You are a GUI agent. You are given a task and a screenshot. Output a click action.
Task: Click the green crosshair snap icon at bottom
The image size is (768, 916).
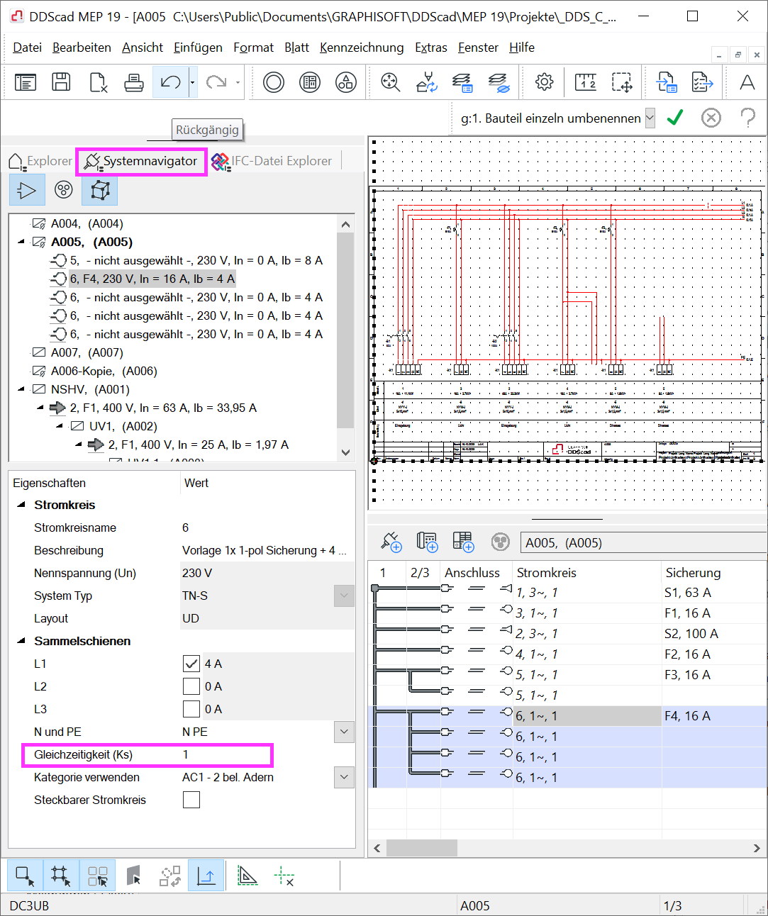pyautogui.click(x=284, y=876)
